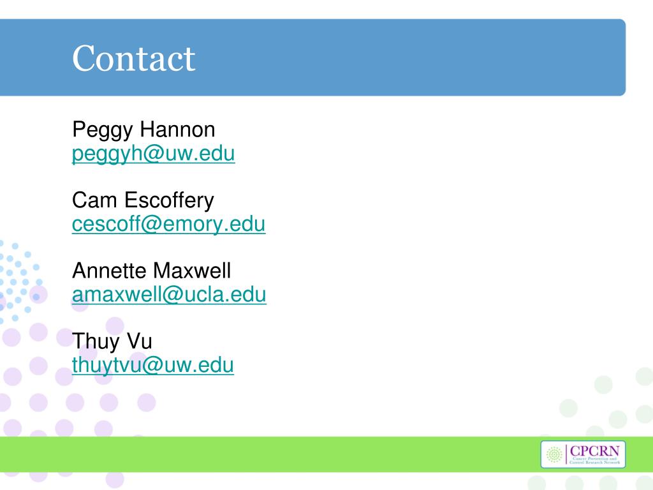Viewport: 653px width, 490px height.
Task: Click the small Cancer Prevention subtitle in logo
Action: [594, 461]
